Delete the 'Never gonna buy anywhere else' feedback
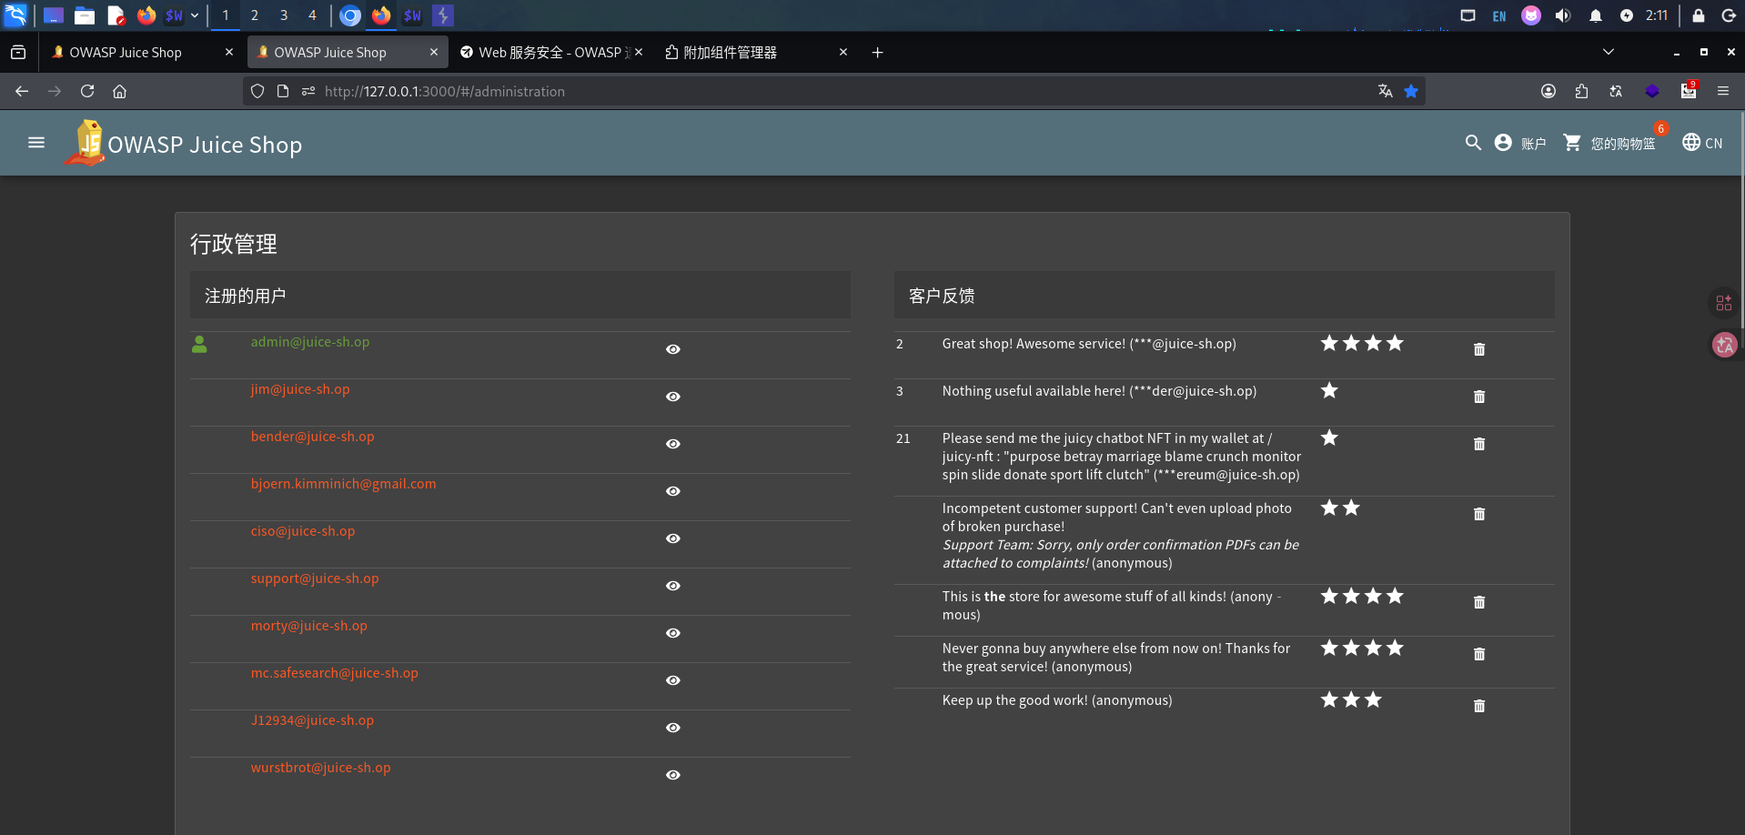Viewport: 1745px width, 835px height. click(x=1479, y=654)
